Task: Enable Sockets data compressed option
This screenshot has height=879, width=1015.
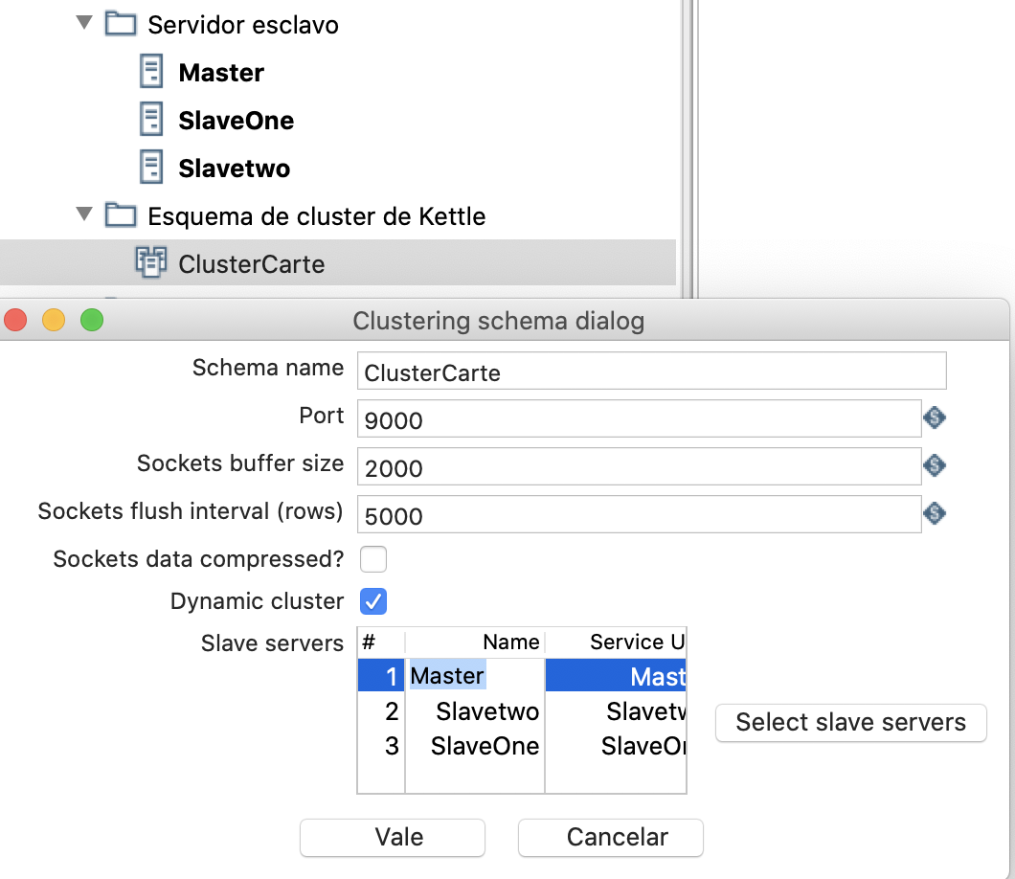Action: pos(373,558)
